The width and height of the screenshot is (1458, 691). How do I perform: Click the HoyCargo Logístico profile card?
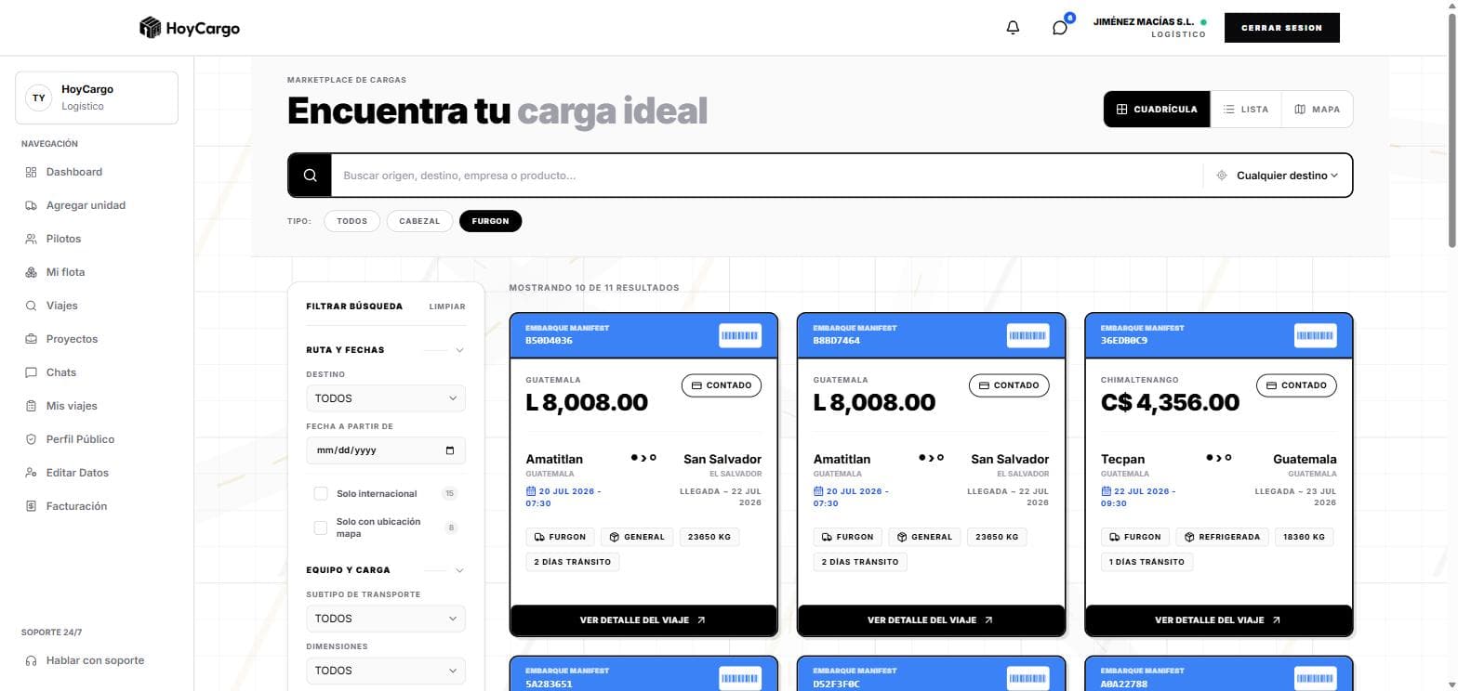[97, 98]
